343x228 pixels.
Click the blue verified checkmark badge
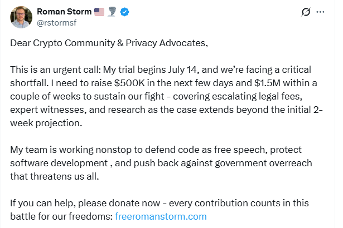(125, 12)
